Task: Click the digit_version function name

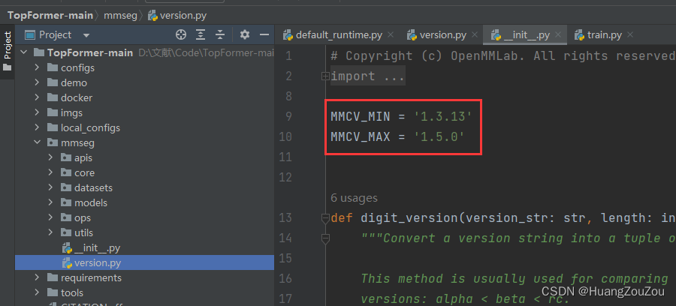Action: click(409, 218)
